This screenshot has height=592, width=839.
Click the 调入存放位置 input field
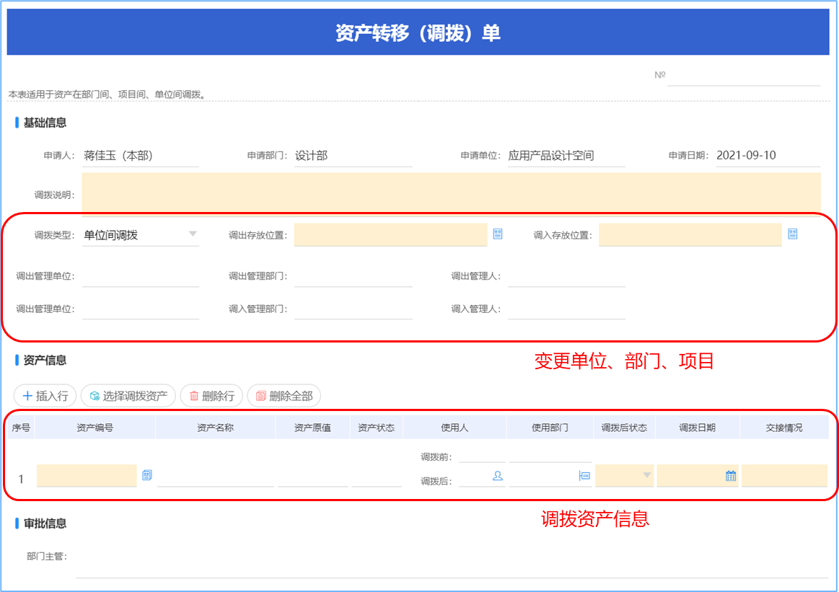[690, 234]
